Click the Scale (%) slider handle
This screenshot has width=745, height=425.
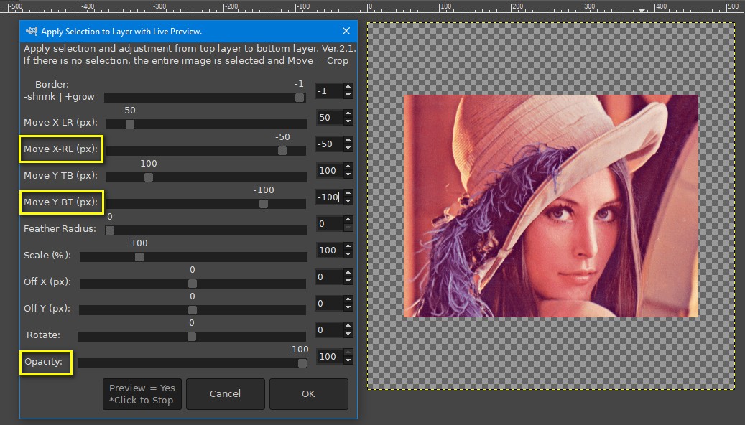(x=139, y=257)
